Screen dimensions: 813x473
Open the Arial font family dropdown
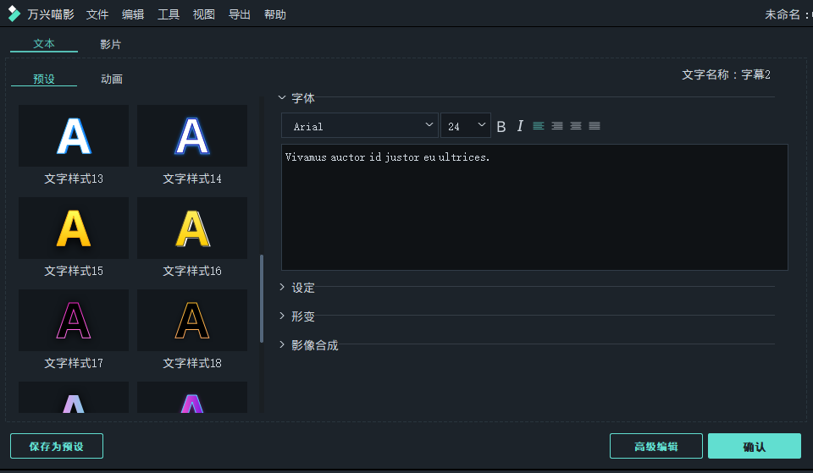coord(360,126)
